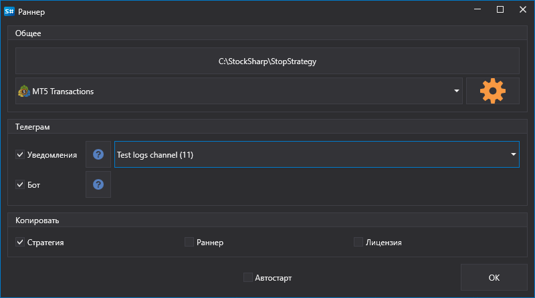Enable the Лицензия copy checkbox
535x298 pixels.
358,242
